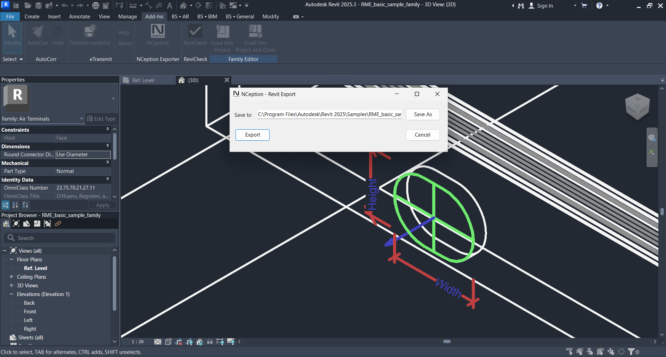The height and width of the screenshot is (357, 666).
Task: Toggle Crop View in the view control bar
Action: coord(179,342)
